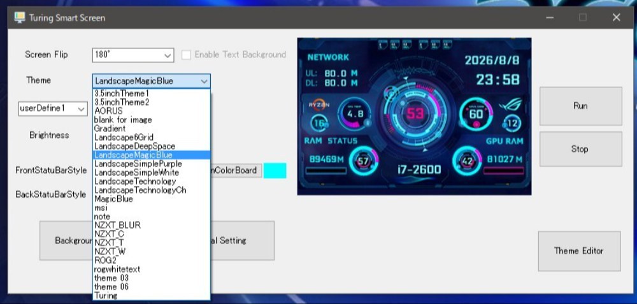637x304 pixels.
Task: Select LandscapeDeepSpace theme option
Action: pyautogui.click(x=151, y=147)
